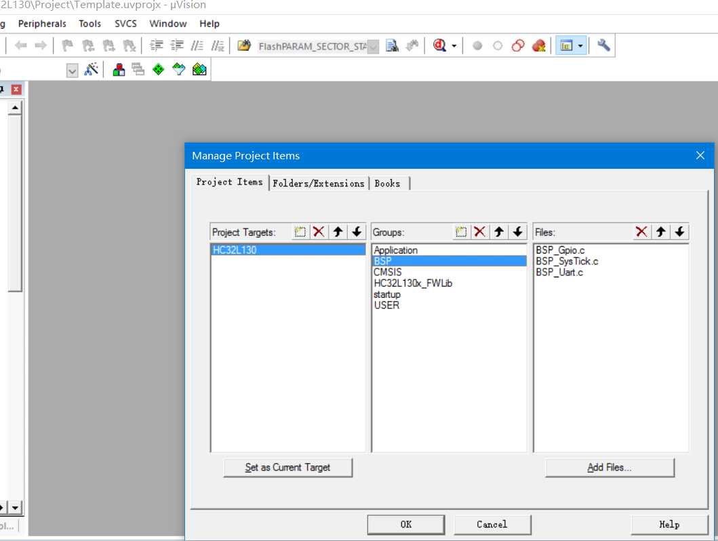This screenshot has height=541, width=718.
Task: Delete the selected file from Files
Action: pyautogui.click(x=641, y=232)
